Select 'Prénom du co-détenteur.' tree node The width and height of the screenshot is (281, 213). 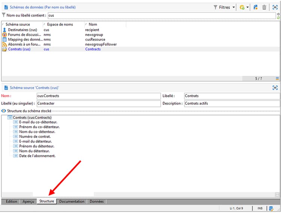(x=39, y=127)
